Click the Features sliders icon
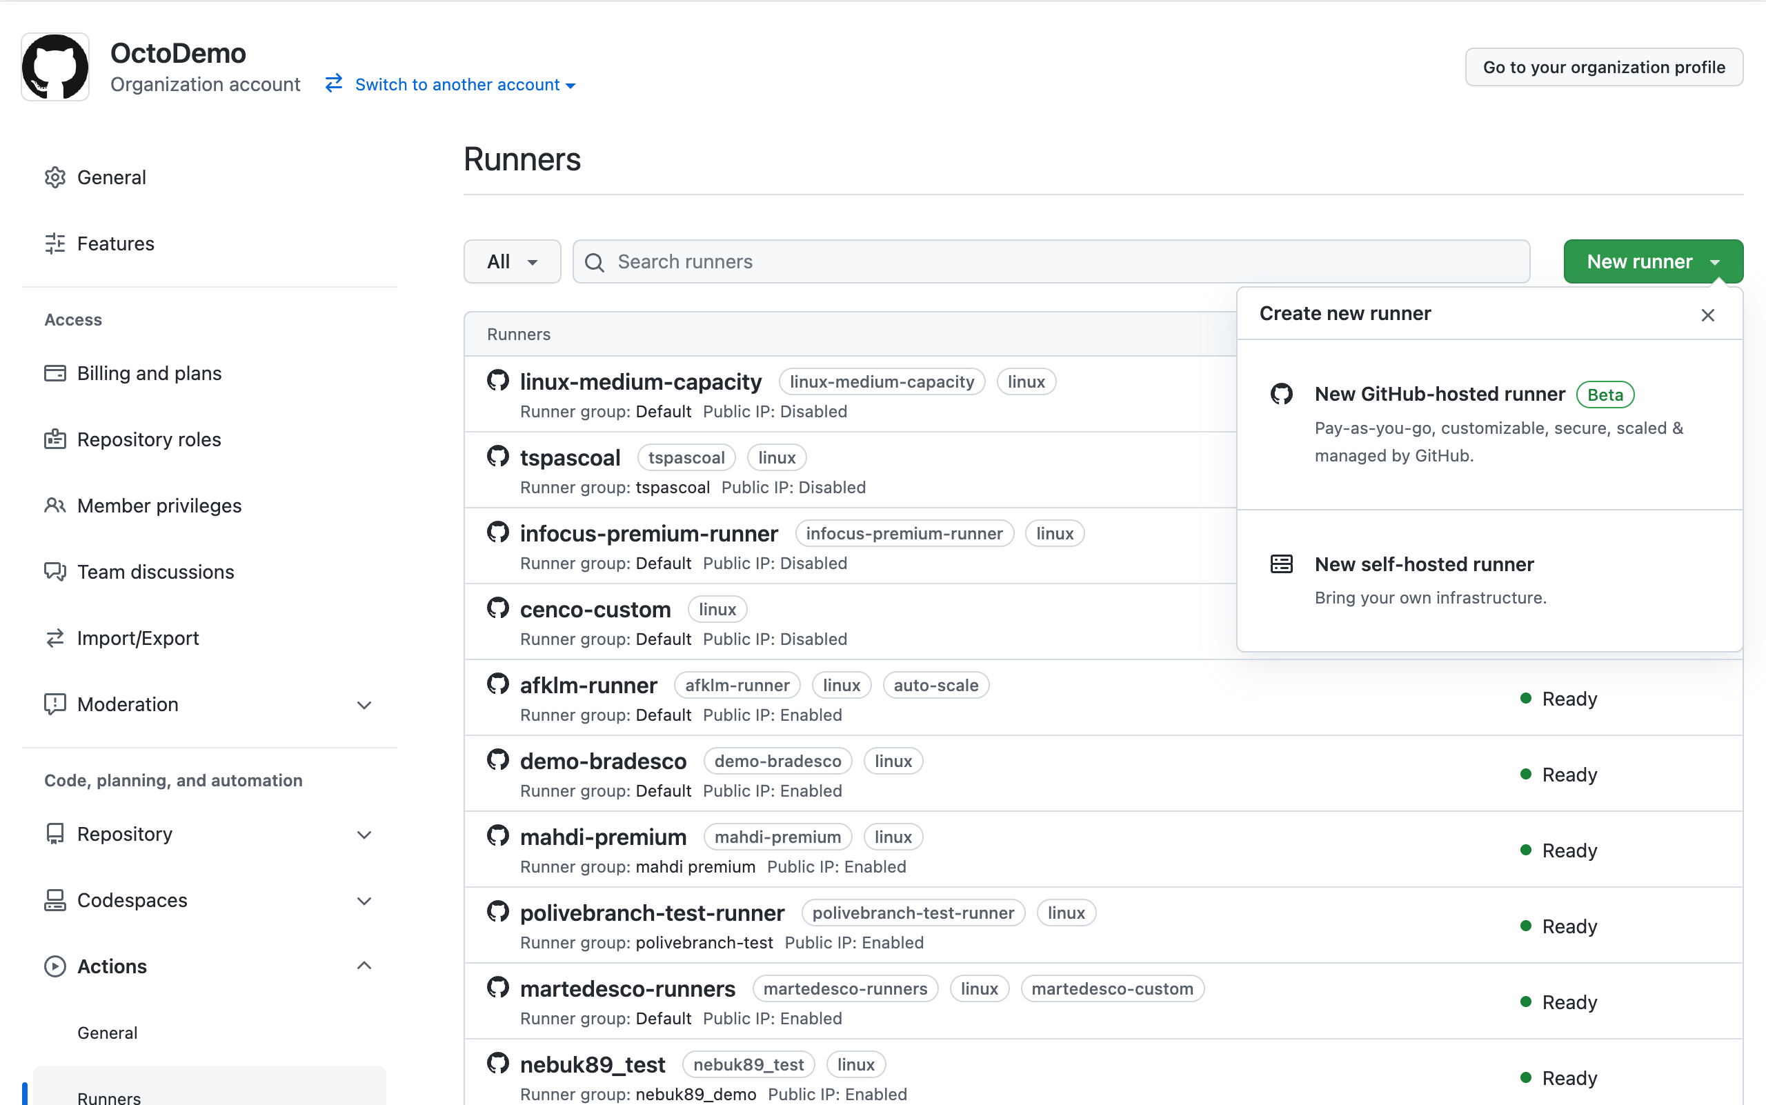Screen dimensions: 1766x1105 coord(54,243)
